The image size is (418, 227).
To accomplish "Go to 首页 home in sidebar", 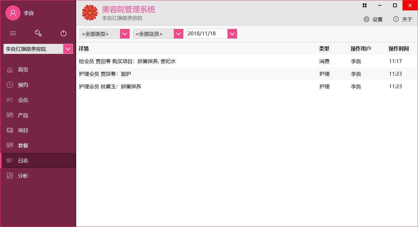I will (x=23, y=70).
